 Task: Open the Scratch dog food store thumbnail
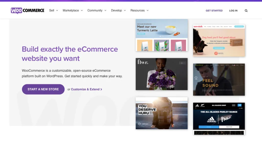pyautogui.click(x=219, y=41)
